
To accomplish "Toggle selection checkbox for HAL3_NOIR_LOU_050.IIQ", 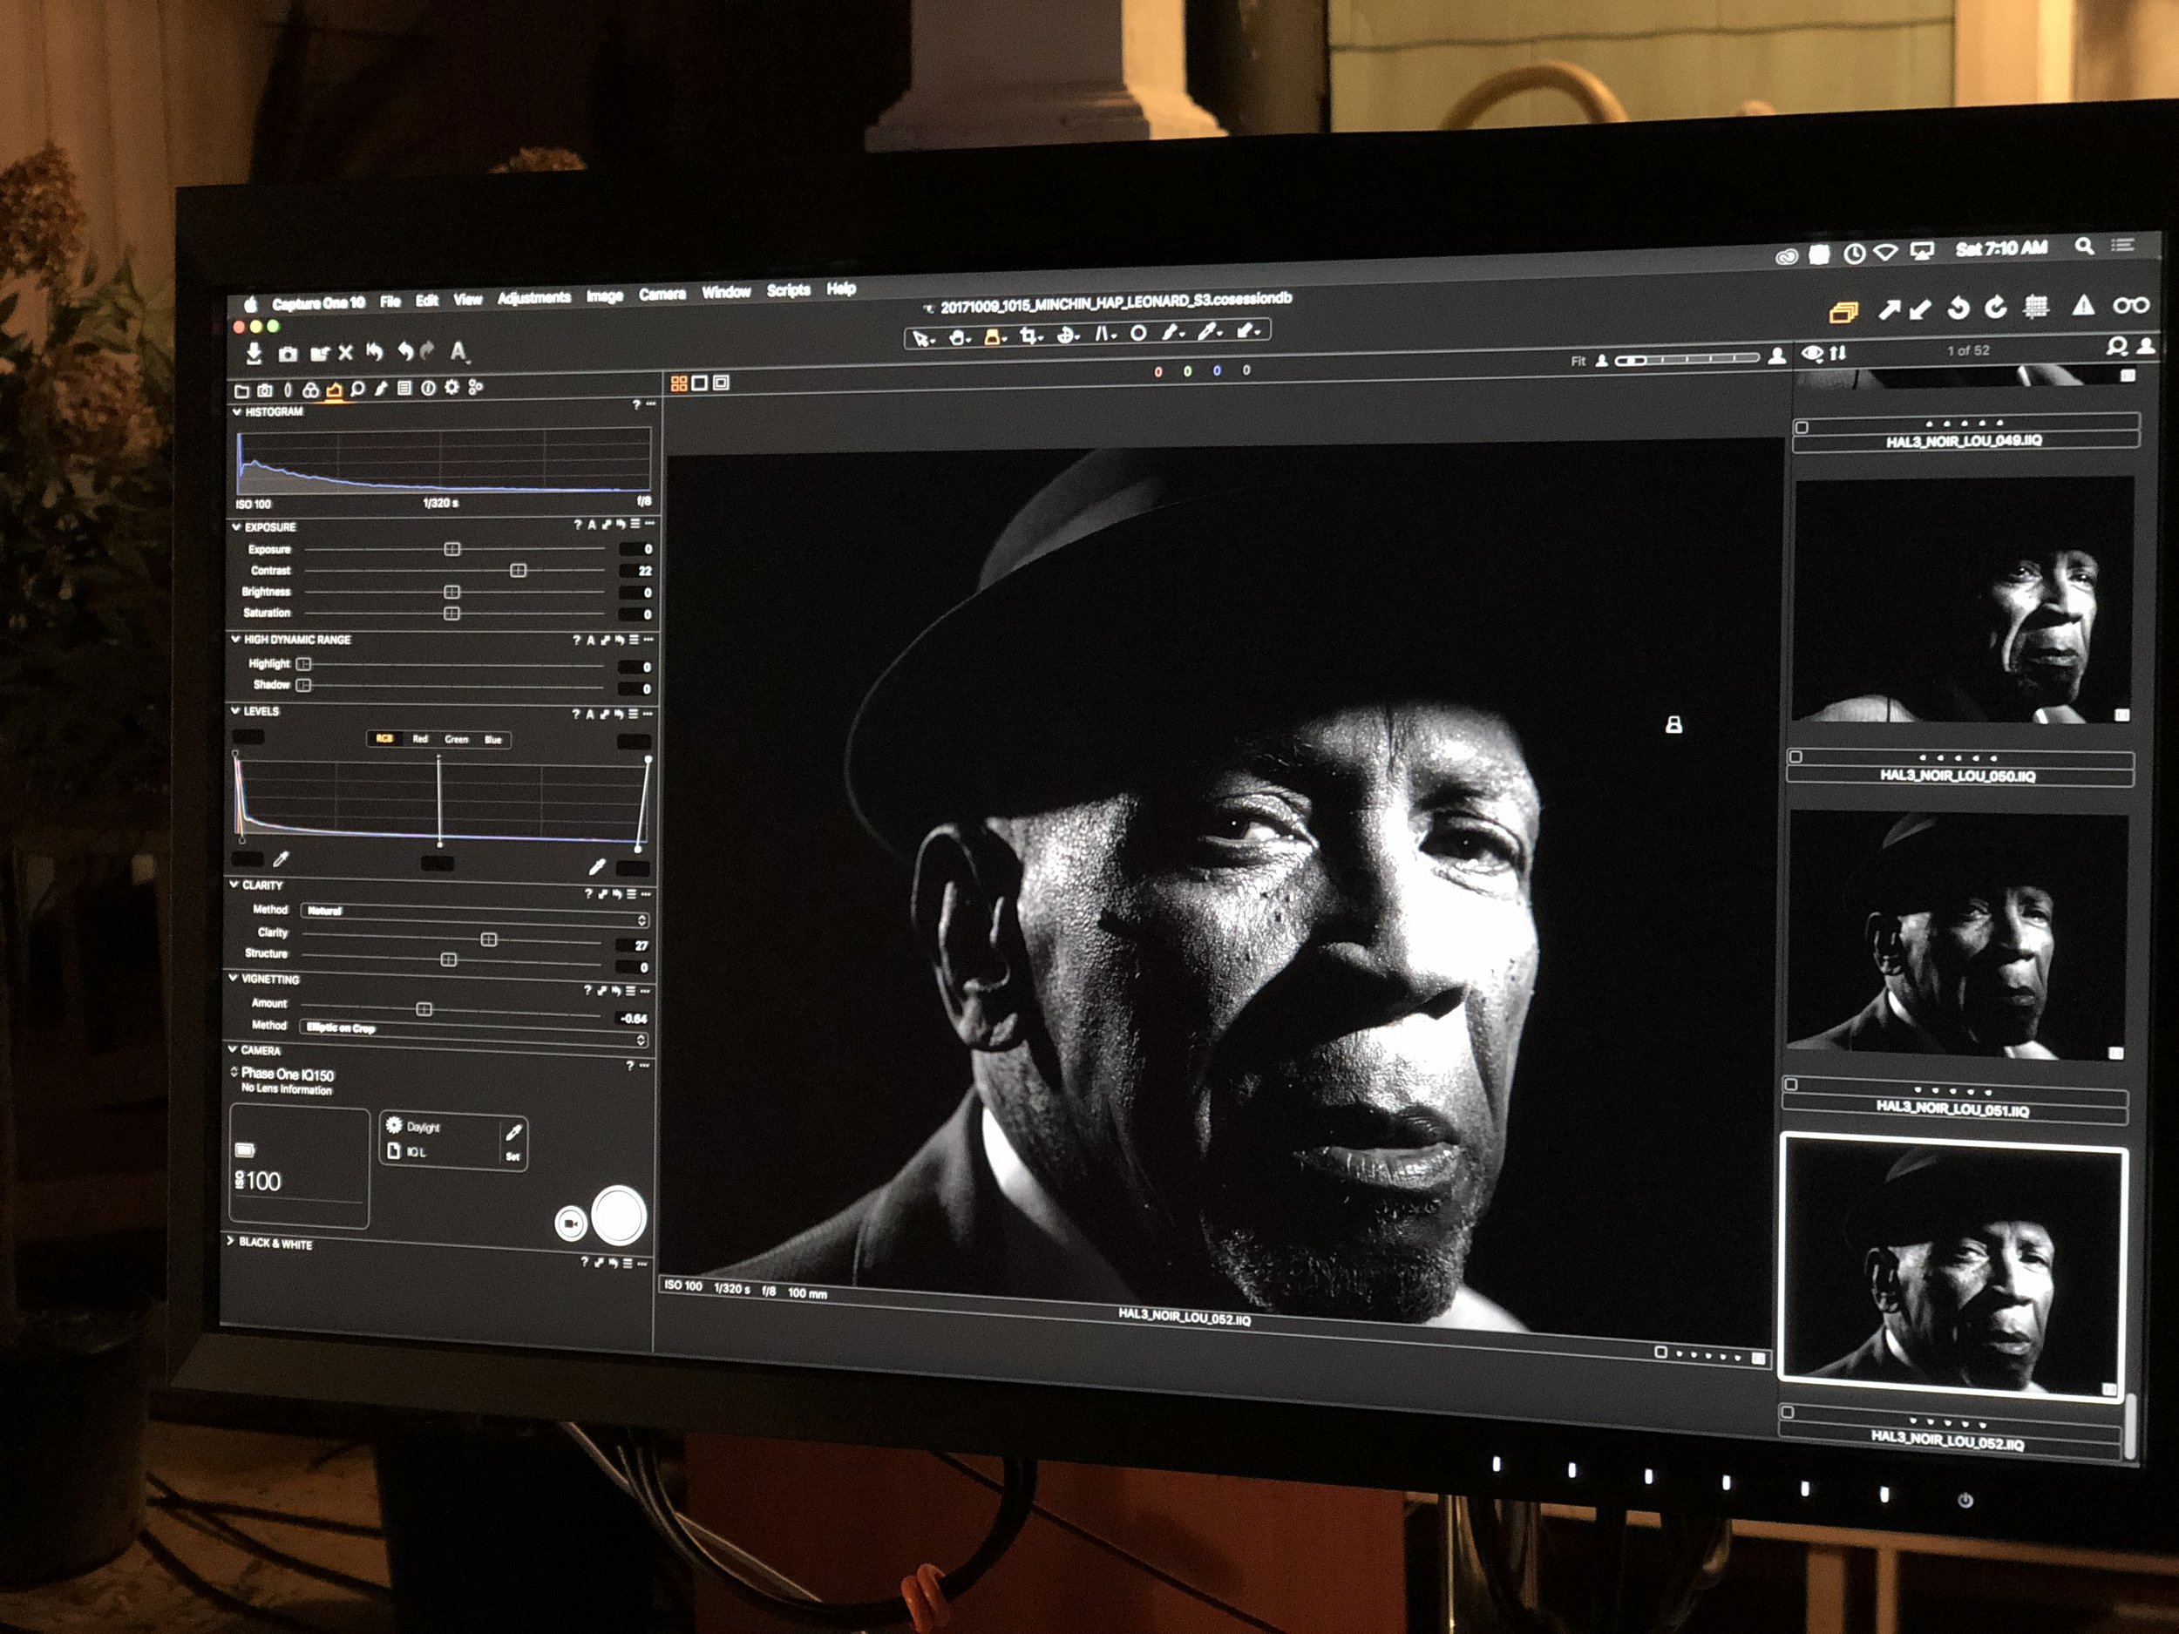I will (1795, 756).
